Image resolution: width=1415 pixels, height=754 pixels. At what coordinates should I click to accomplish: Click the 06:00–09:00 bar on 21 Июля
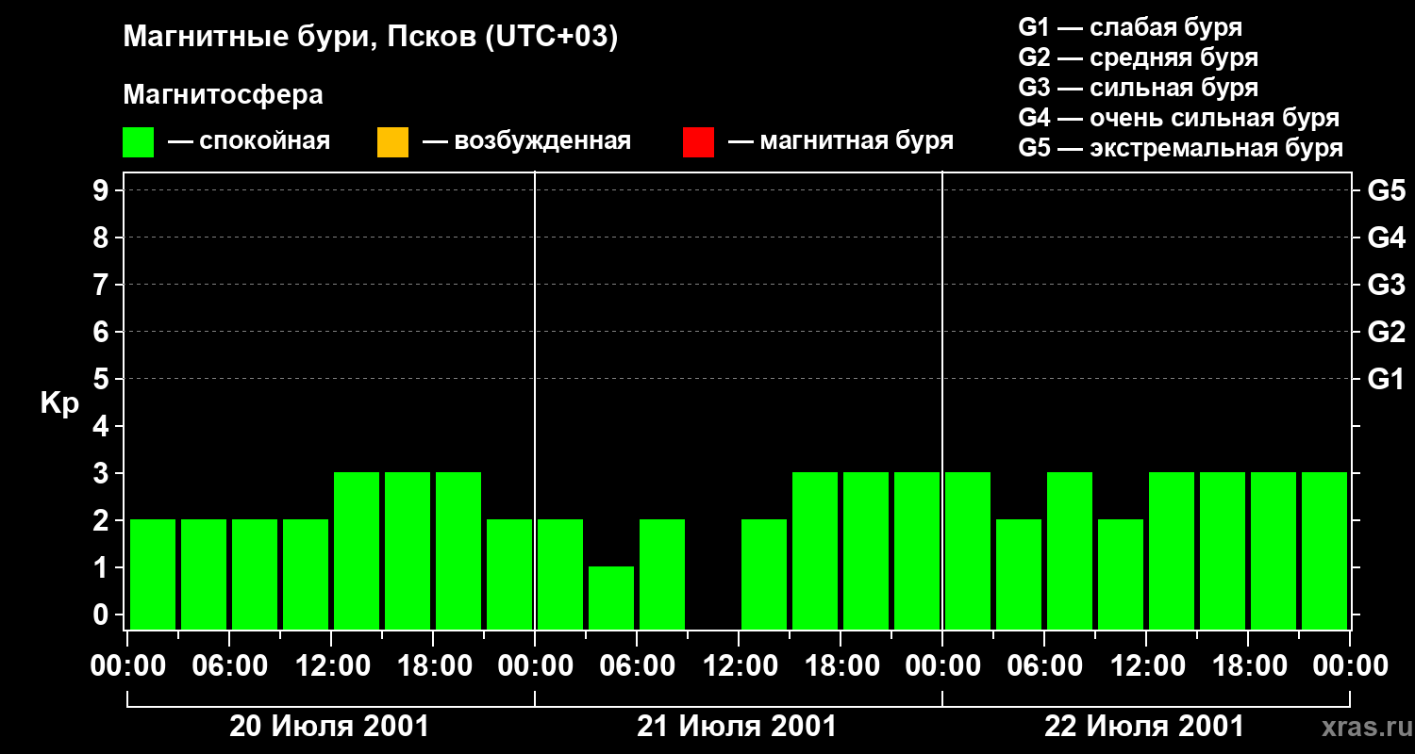pyautogui.click(x=662, y=574)
